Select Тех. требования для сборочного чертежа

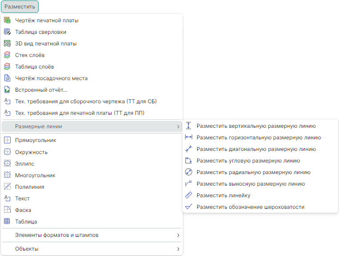click(x=85, y=102)
